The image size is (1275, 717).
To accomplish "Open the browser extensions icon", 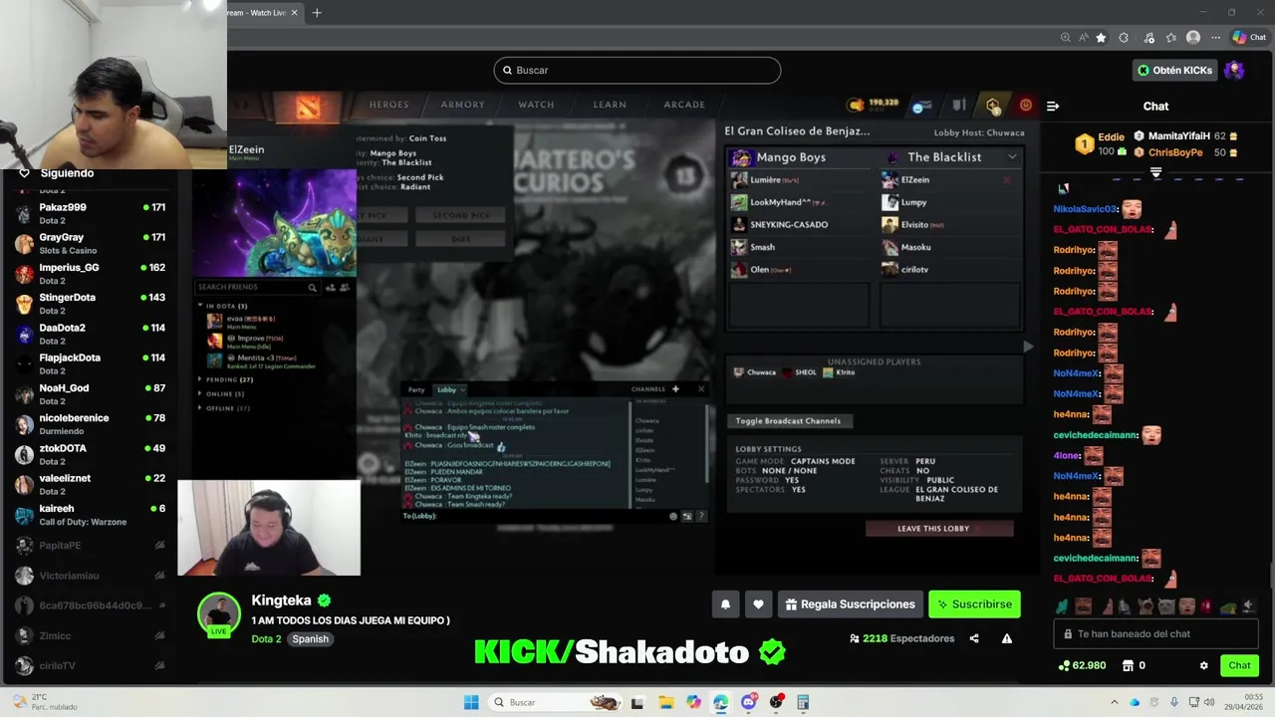I will click(1124, 38).
